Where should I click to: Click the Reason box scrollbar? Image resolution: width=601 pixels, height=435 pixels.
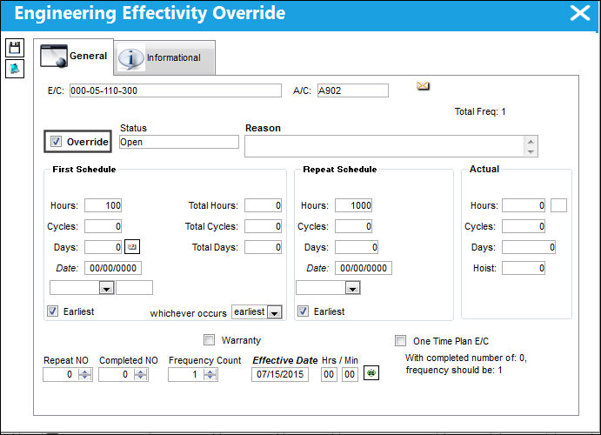pos(531,146)
